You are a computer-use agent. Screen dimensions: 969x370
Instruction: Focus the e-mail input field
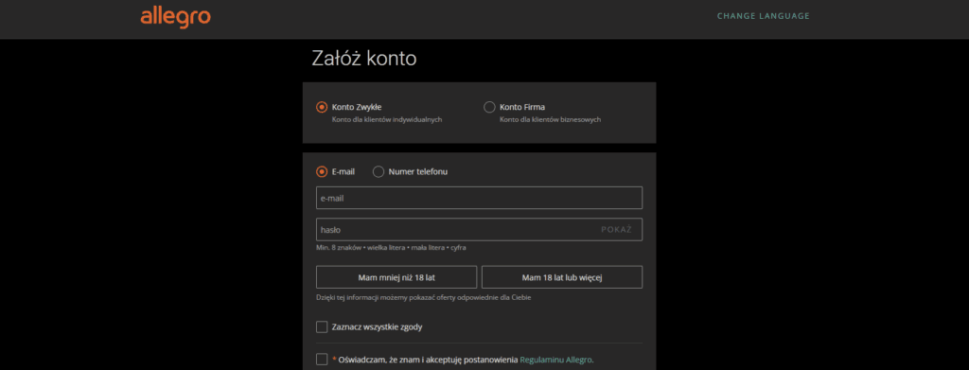479,198
